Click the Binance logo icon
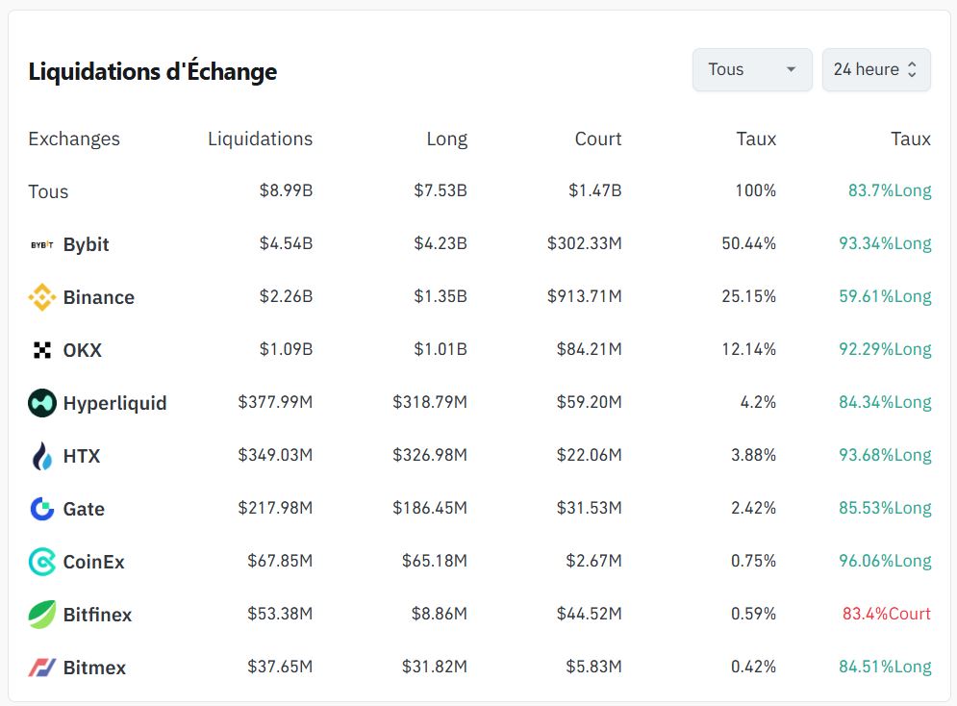The image size is (957, 706). click(x=42, y=298)
